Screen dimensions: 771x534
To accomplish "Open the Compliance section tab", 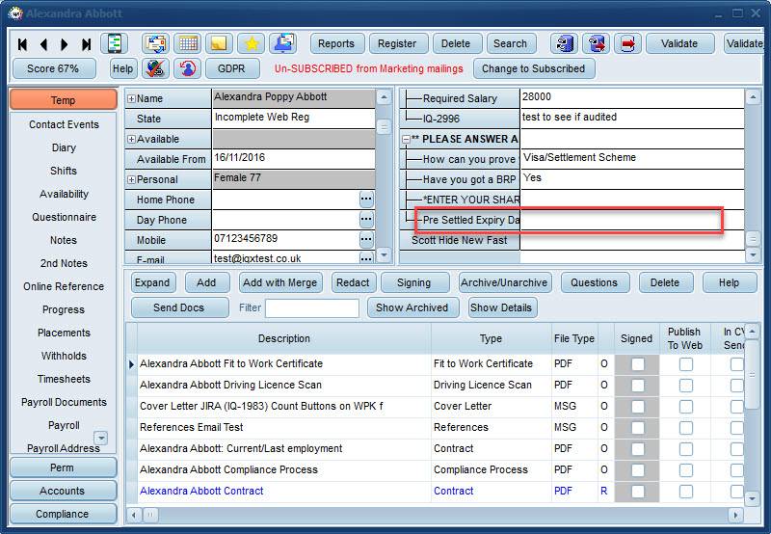I will point(63,514).
